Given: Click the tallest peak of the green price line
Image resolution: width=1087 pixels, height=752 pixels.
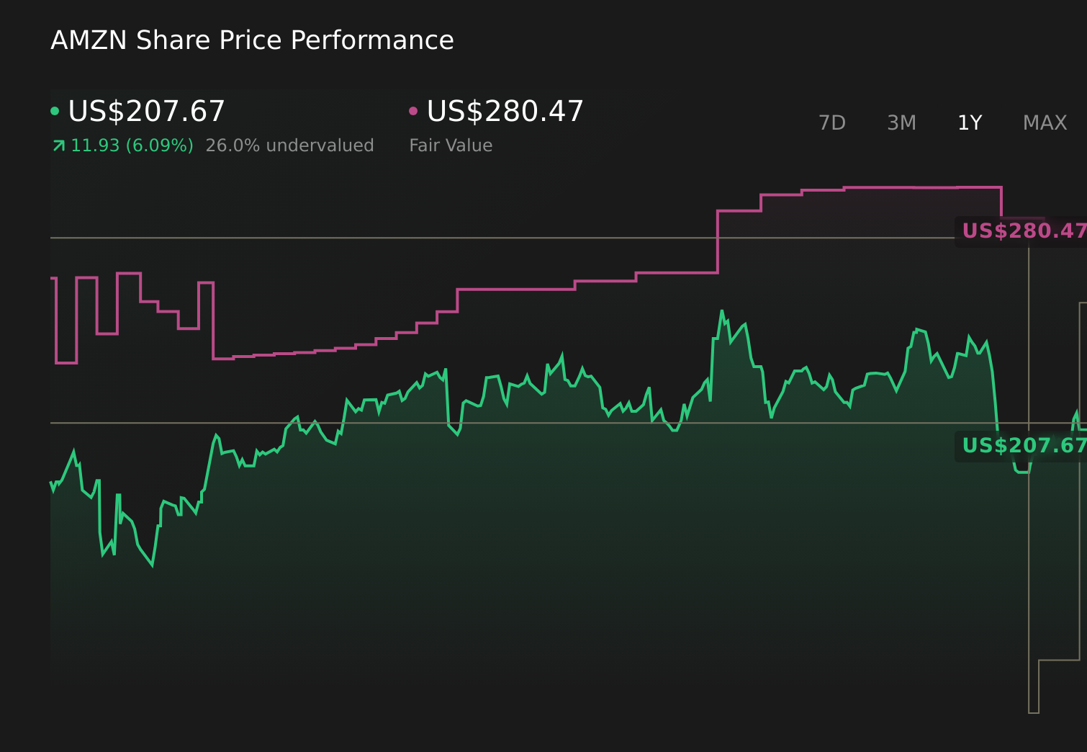Looking at the screenshot, I should [721, 311].
